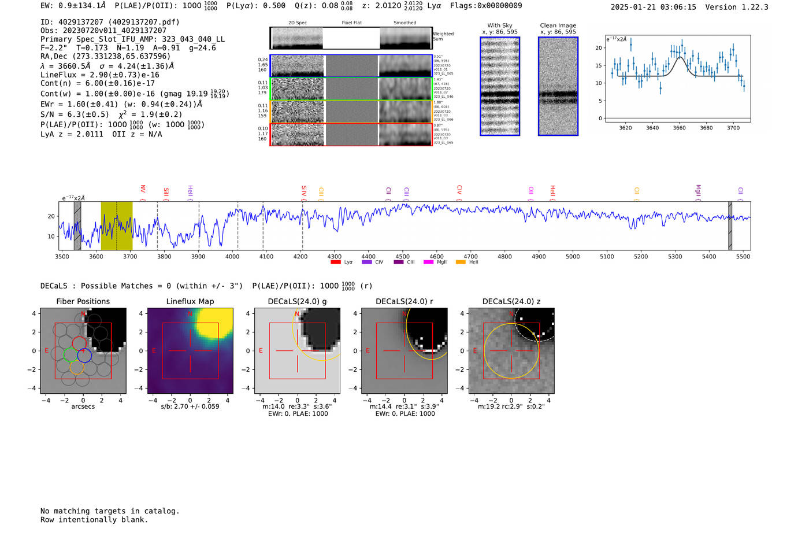Screen dimensions: 809x551
Task: Click the orange fiber circle in Fiber Positions
Action: tap(77, 367)
